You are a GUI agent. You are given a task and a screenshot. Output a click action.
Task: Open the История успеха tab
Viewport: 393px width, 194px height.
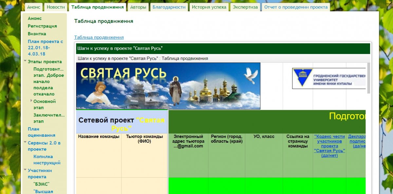tap(209, 7)
